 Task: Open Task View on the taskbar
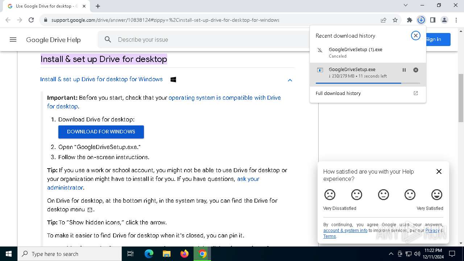131,254
